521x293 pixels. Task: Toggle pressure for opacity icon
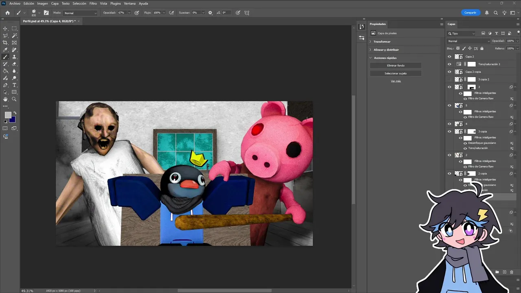[137, 13]
